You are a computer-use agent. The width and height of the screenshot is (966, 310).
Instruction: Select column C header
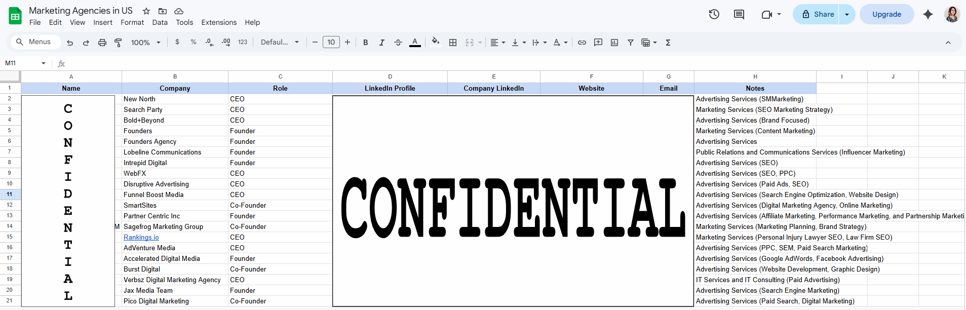[280, 76]
